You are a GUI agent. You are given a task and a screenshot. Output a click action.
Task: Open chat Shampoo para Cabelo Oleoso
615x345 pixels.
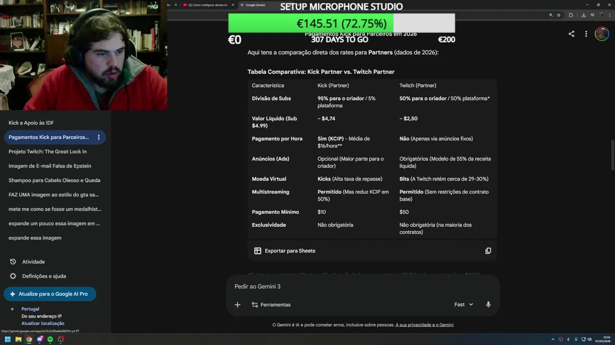tap(54, 180)
